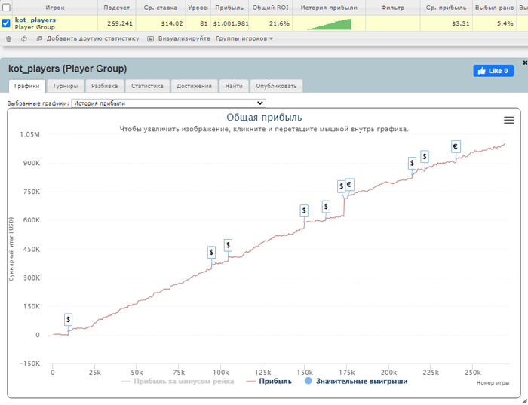Viewport: 528px width, 405px height.
Task: Click the euro marker near 240k games
Action: click(456, 146)
